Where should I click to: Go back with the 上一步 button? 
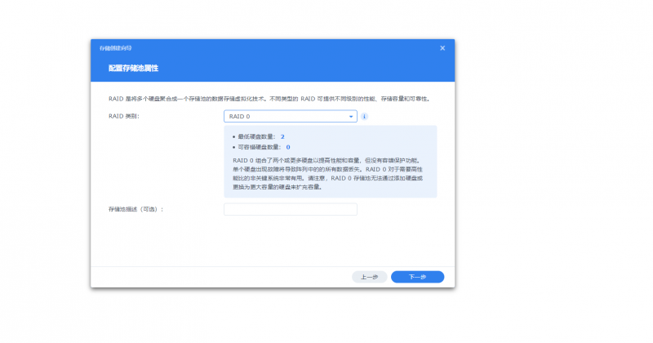370,277
